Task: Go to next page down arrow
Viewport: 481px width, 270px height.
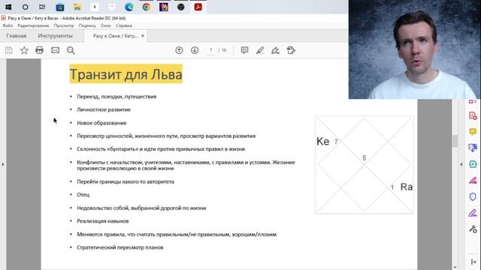Action: [x=195, y=50]
